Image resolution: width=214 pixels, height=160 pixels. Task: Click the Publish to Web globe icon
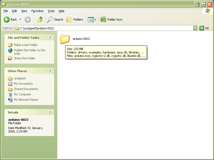click(10, 50)
